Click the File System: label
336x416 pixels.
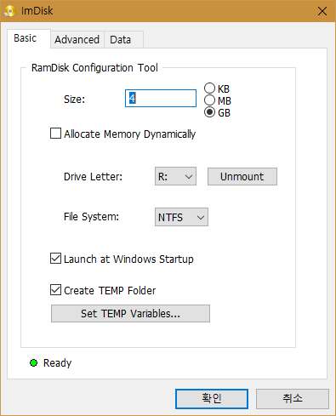[x=91, y=217]
